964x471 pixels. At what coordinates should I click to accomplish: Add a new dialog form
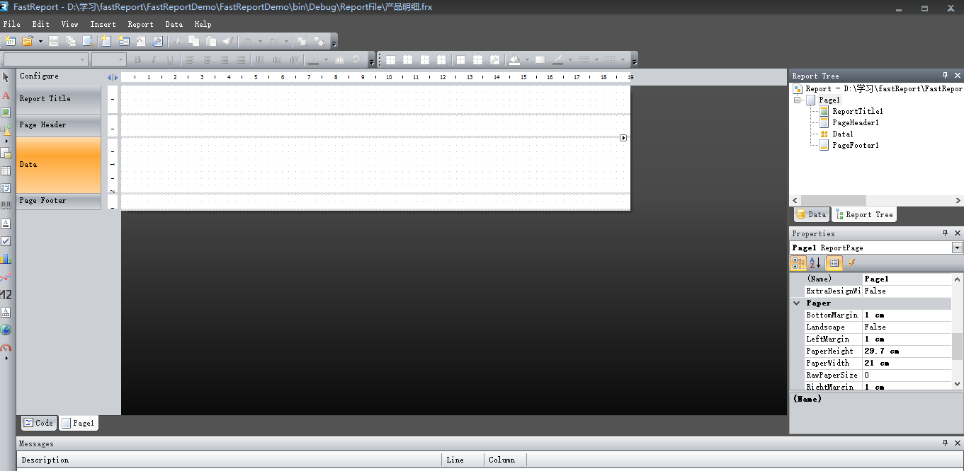click(124, 42)
